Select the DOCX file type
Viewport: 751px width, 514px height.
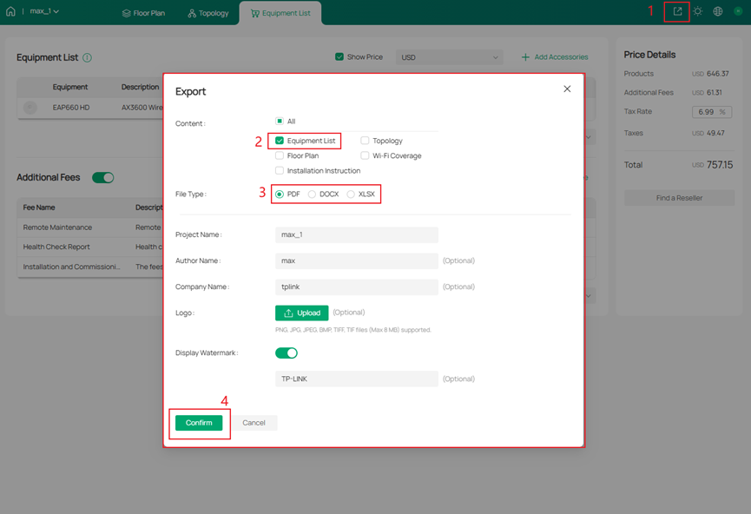coord(313,194)
